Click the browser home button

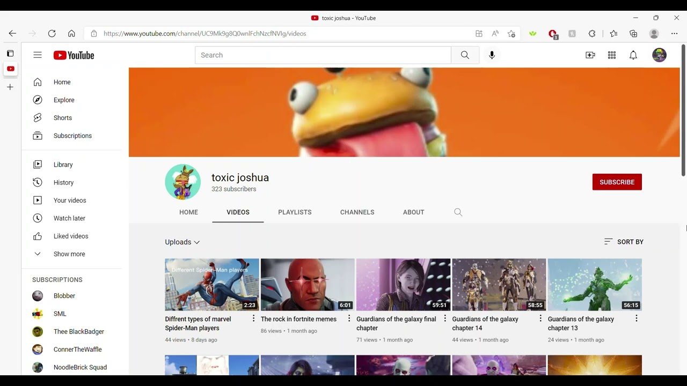(71, 33)
